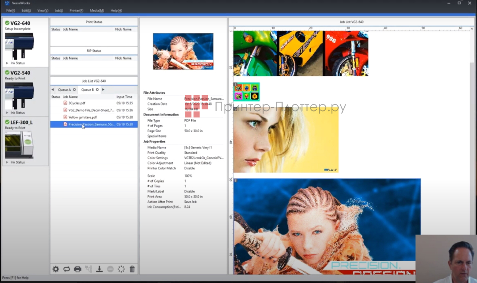The height and width of the screenshot is (283, 477).
Task: Expand Ink Status under LEF-300_L
Action: [16, 162]
